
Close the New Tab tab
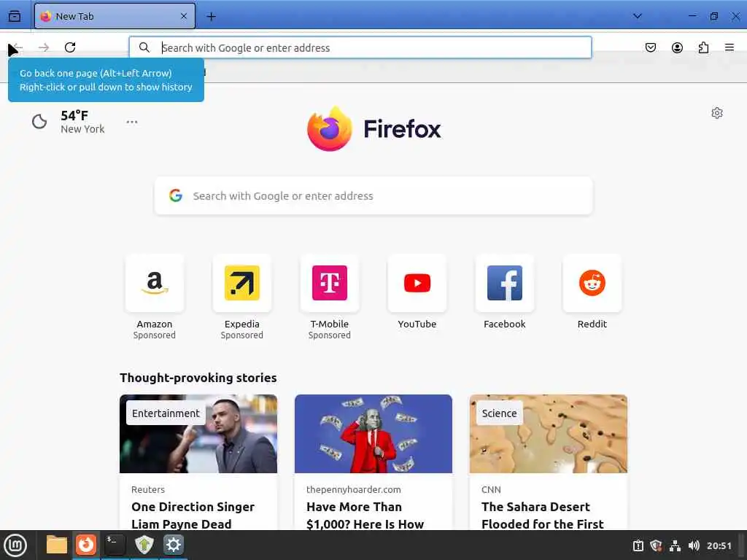point(184,16)
